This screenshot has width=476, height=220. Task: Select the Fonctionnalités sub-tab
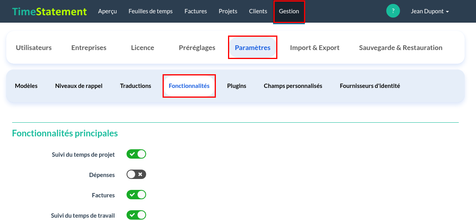pyautogui.click(x=189, y=86)
